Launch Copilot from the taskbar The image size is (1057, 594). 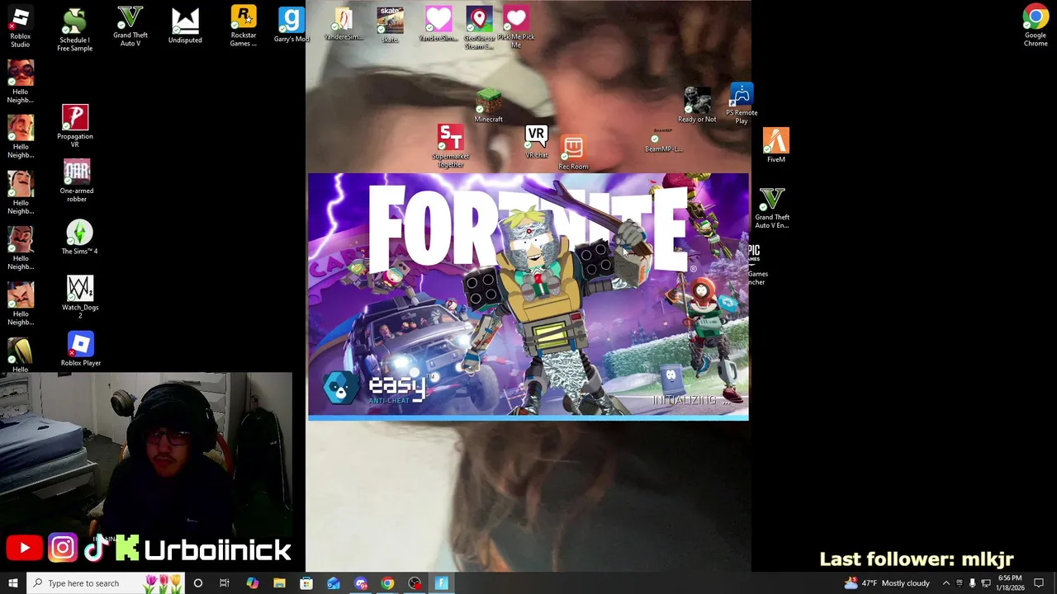[252, 583]
